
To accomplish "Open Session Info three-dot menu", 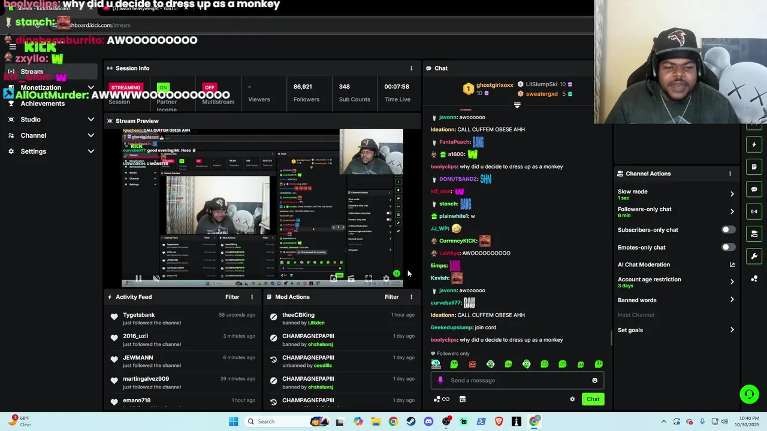I will pyautogui.click(x=411, y=68).
